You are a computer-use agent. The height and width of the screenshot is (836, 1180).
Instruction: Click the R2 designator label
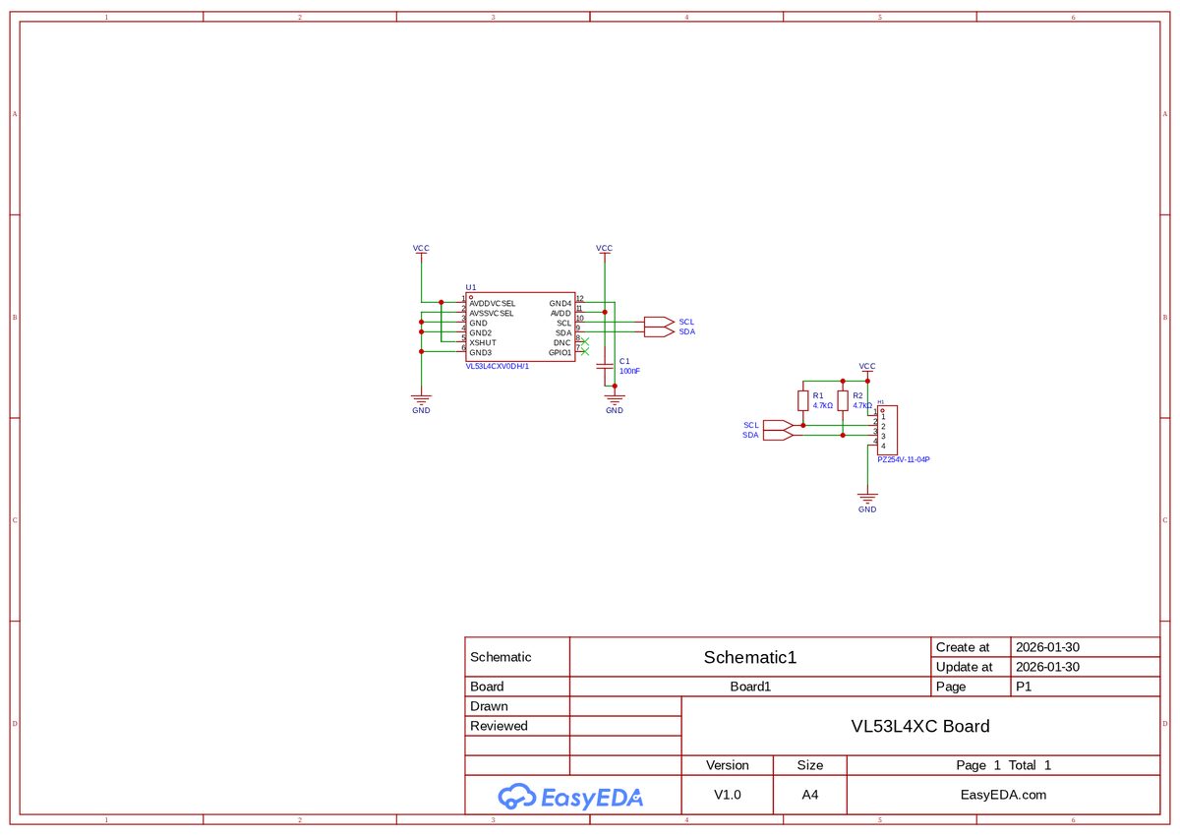[857, 395]
